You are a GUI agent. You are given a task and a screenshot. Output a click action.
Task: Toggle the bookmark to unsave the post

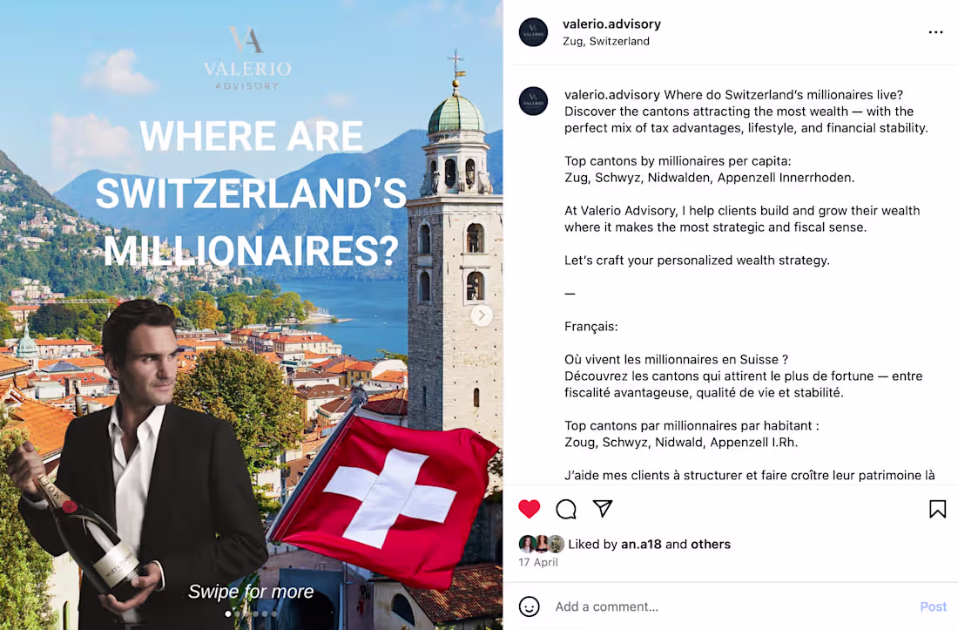(937, 508)
